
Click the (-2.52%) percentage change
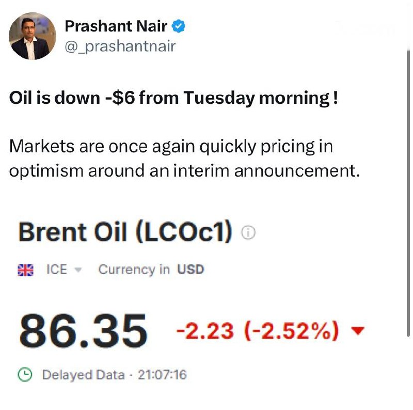292,330
